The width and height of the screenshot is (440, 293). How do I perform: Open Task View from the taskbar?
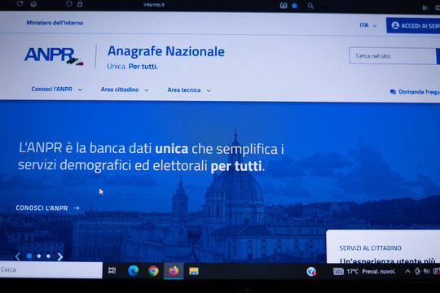112,270
